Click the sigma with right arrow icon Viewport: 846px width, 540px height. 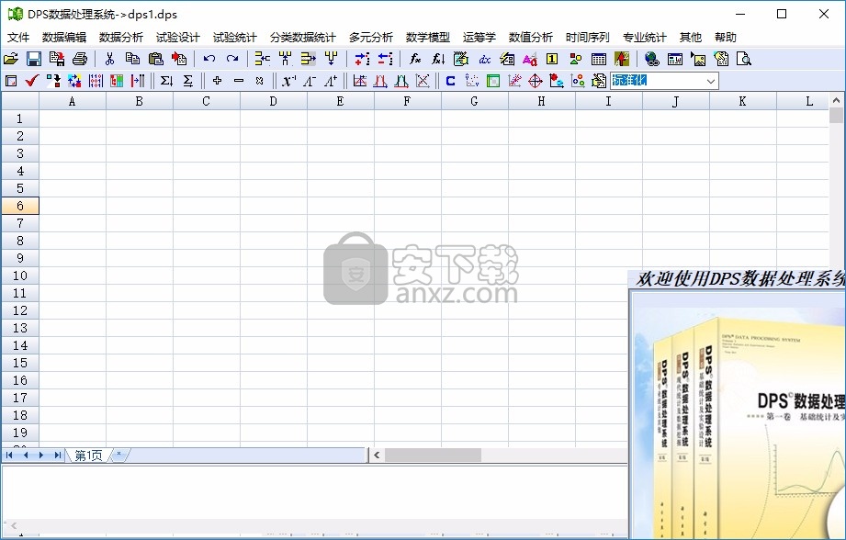(187, 81)
